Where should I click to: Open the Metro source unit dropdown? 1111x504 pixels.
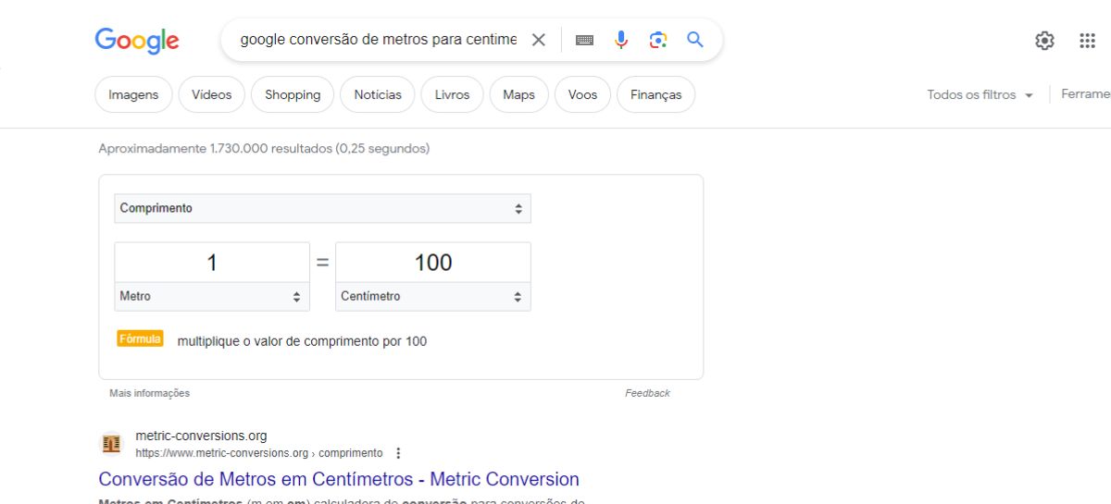click(x=212, y=297)
